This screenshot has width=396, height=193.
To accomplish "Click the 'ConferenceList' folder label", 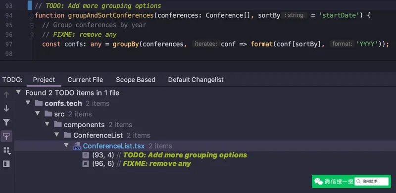I will tap(98, 136).
